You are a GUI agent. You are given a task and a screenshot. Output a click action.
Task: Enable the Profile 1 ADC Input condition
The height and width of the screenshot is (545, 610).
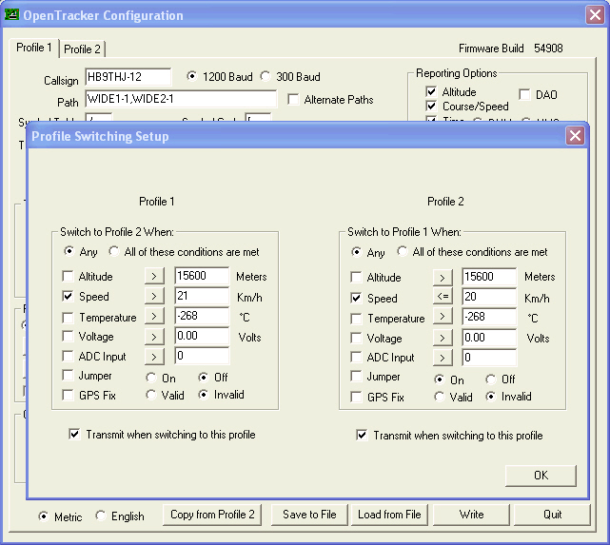[x=68, y=356]
